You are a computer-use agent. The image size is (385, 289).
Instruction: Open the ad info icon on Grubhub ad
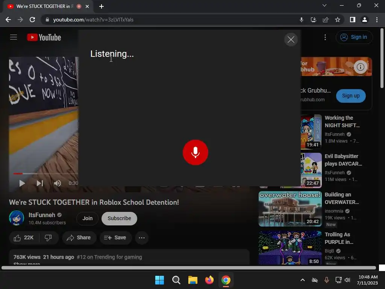point(360,67)
